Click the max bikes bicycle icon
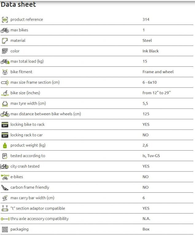The height and width of the screenshot is (236, 195). coord(5,30)
